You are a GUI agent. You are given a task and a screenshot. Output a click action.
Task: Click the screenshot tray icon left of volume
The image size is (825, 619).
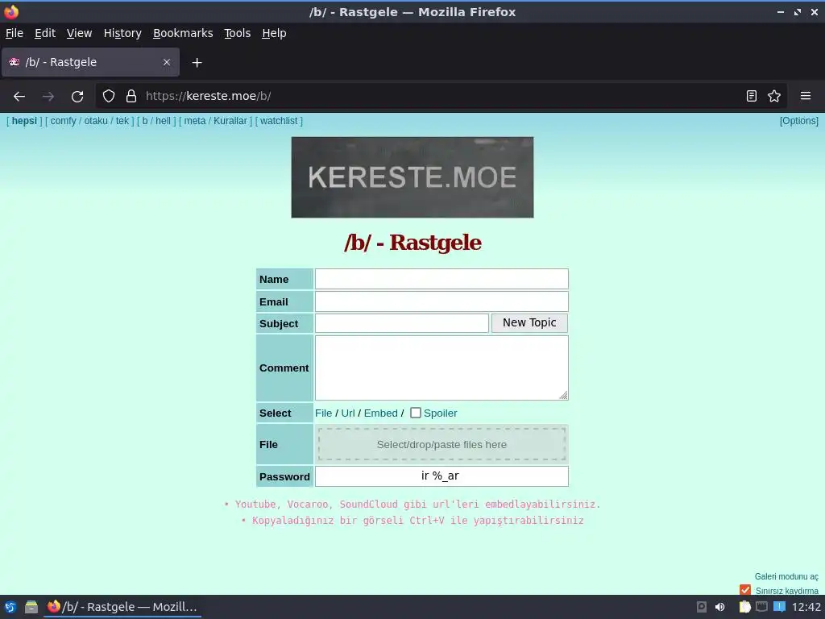pos(702,607)
